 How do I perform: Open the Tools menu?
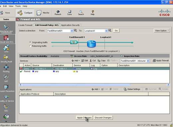pos(18,6)
